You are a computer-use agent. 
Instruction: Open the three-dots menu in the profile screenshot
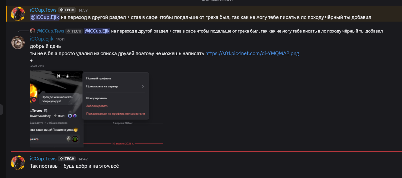click(77, 76)
